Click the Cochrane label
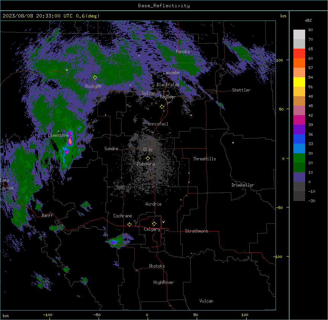Image resolution: width=328 pixels, height=320 pixels. [x=123, y=216]
